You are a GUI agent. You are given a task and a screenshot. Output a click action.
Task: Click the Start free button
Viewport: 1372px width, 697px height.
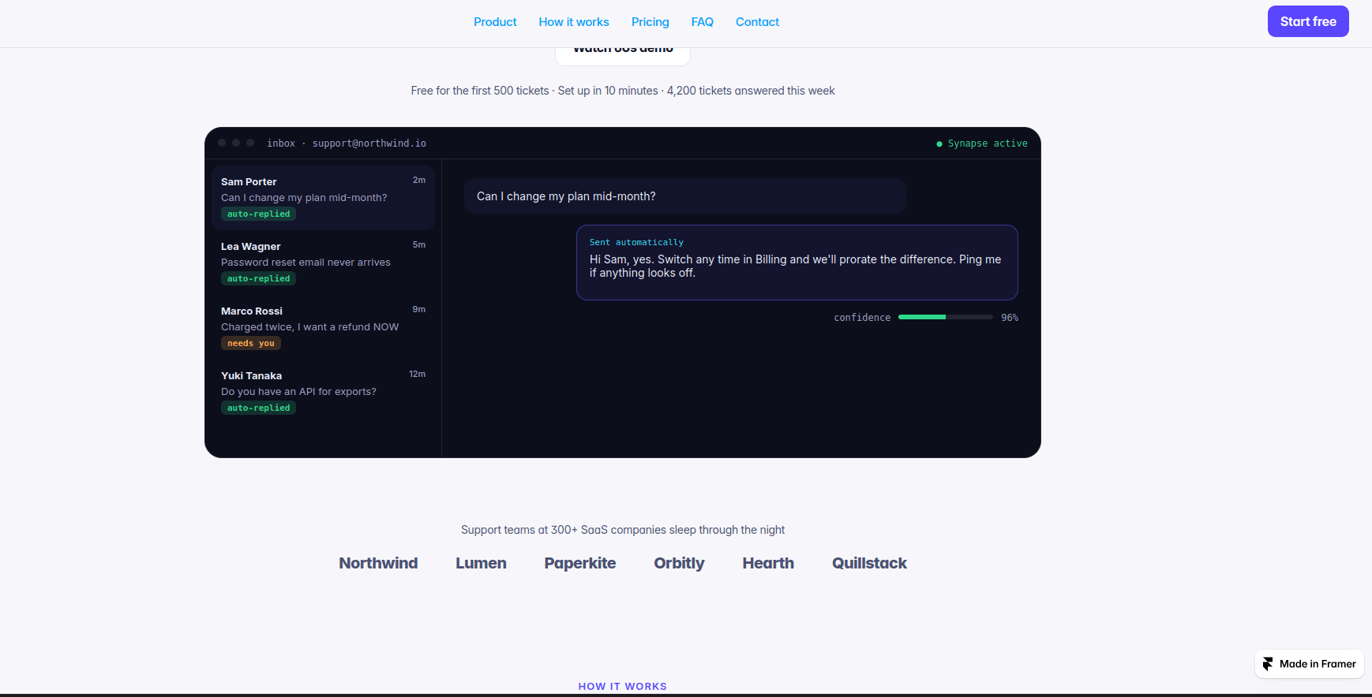(1308, 21)
